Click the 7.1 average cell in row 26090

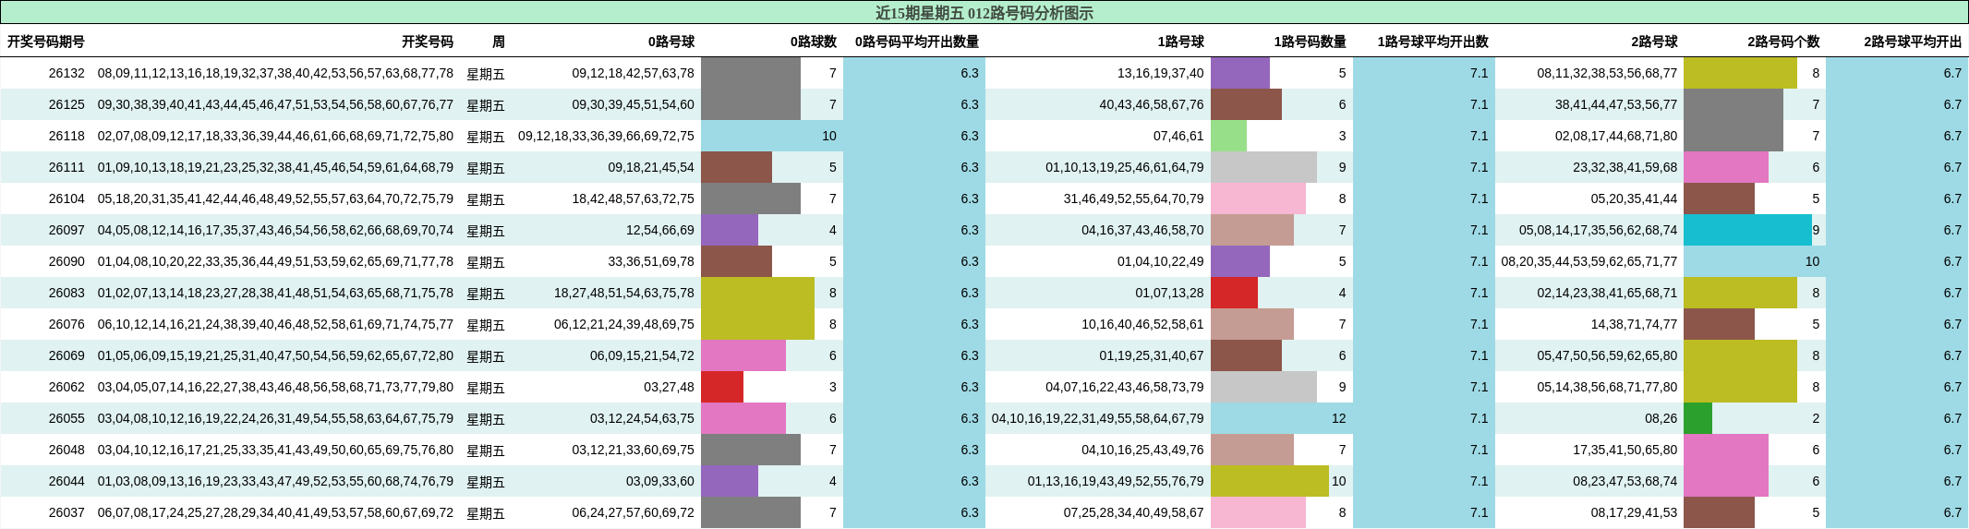tap(1479, 261)
